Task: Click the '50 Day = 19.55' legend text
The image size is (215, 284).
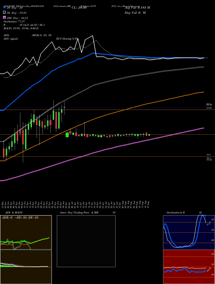Action: 17,12
